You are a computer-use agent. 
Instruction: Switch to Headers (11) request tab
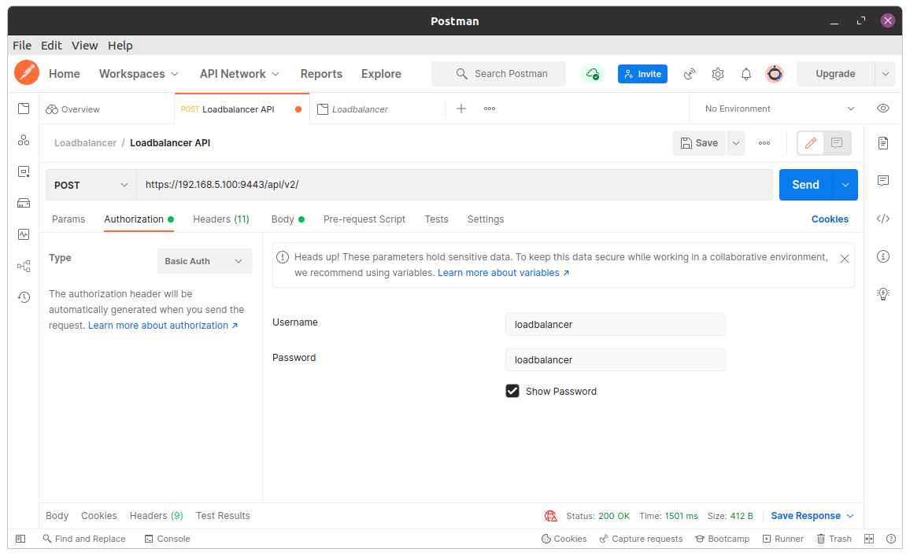[x=221, y=219]
